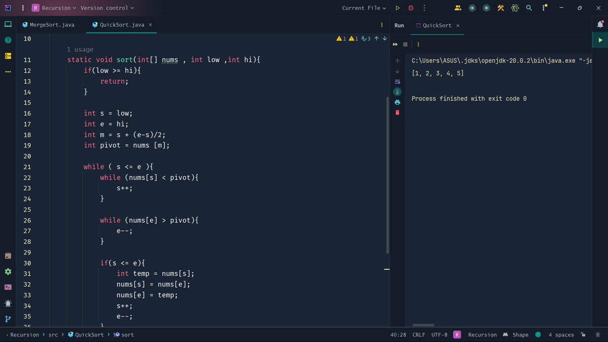Click the editor vertical scrollbar thumb
The height and width of the screenshot is (342, 608).
(387, 175)
